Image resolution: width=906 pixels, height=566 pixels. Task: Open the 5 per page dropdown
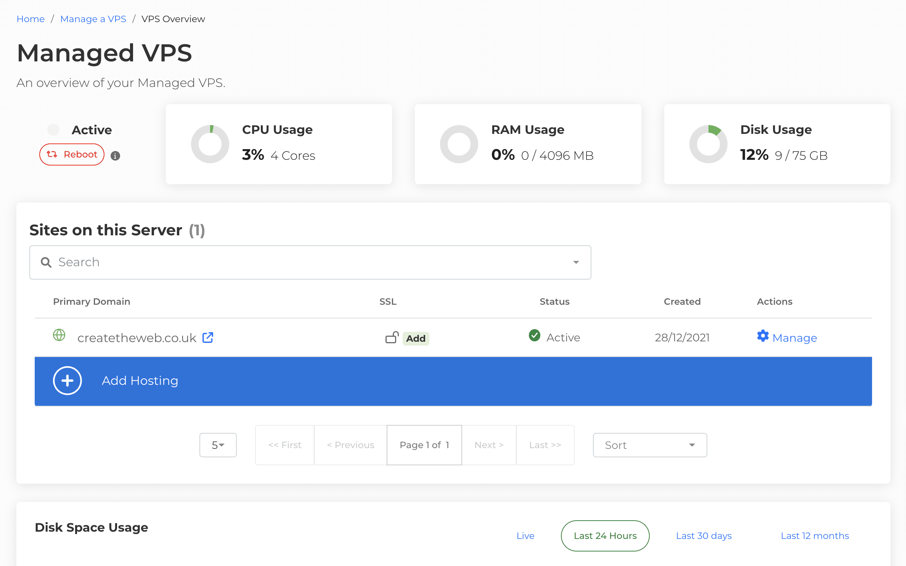(218, 445)
